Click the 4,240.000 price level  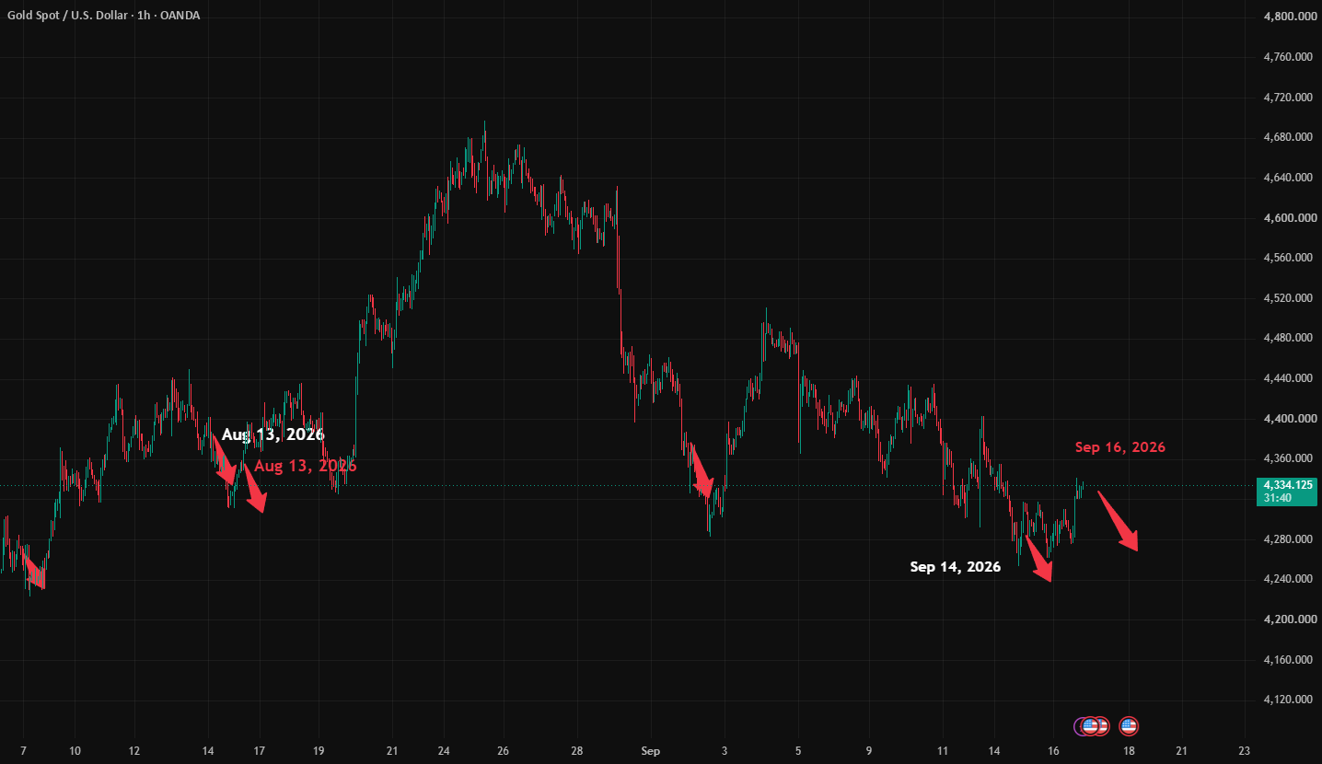(x=1287, y=579)
